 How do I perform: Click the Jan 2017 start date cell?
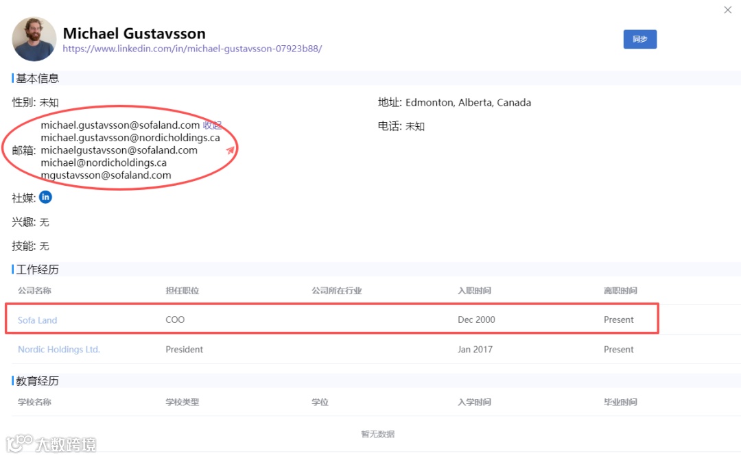475,350
